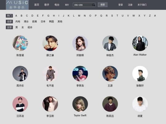Filter singers by 欧美 region
The width and height of the screenshot is (166, 124).
coord(34,21)
